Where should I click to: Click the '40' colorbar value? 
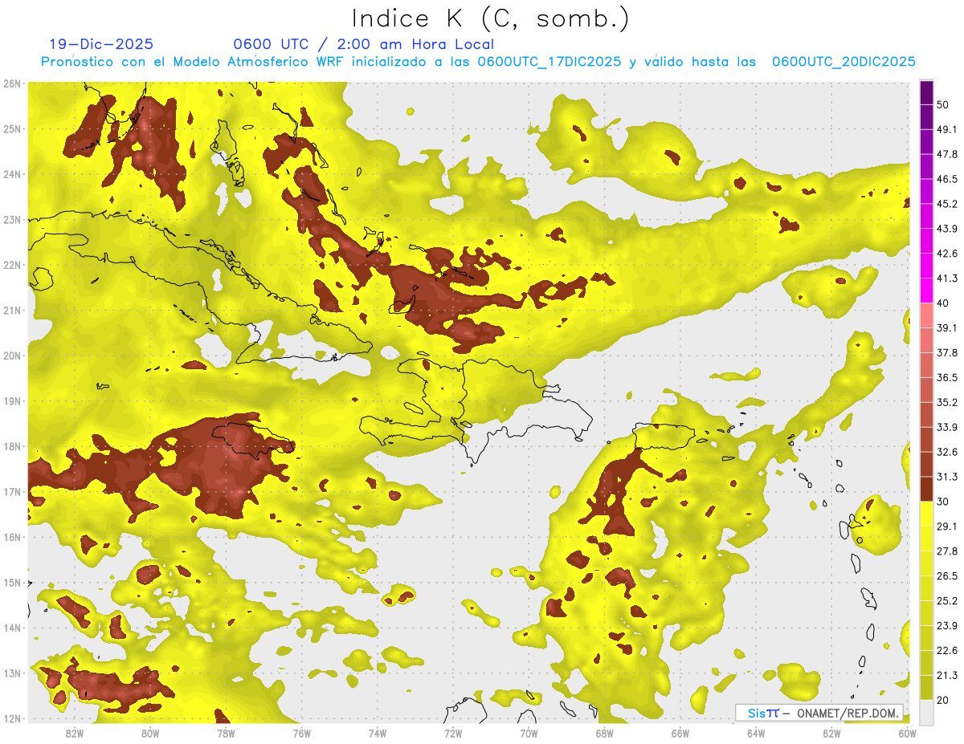point(943,303)
